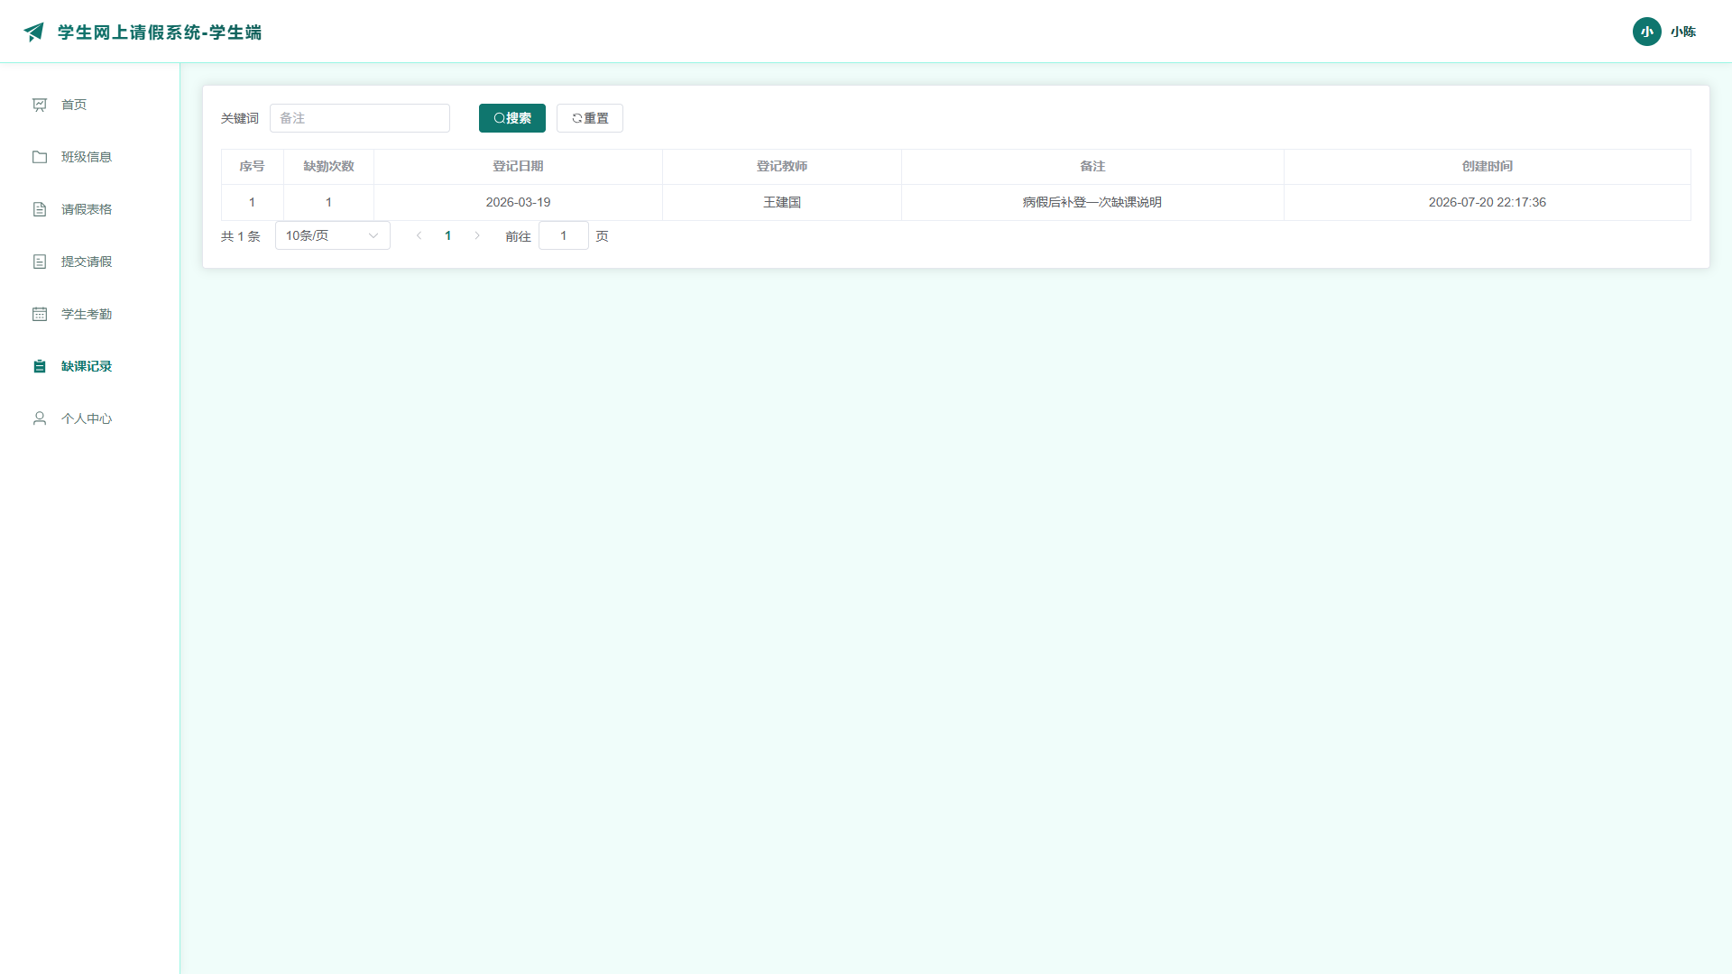Click the 小陈 user avatar circle
Image resolution: width=1732 pixels, height=974 pixels.
point(1646,32)
